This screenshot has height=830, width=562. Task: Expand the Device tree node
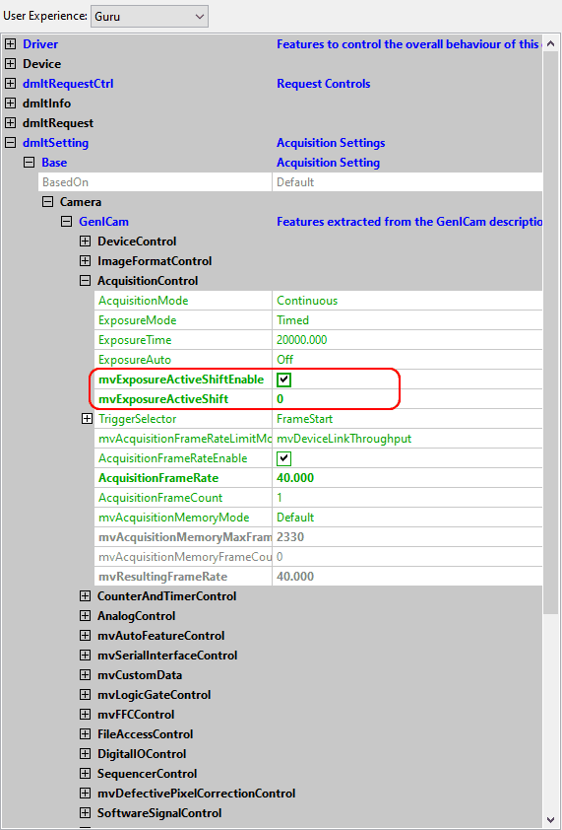(x=10, y=64)
